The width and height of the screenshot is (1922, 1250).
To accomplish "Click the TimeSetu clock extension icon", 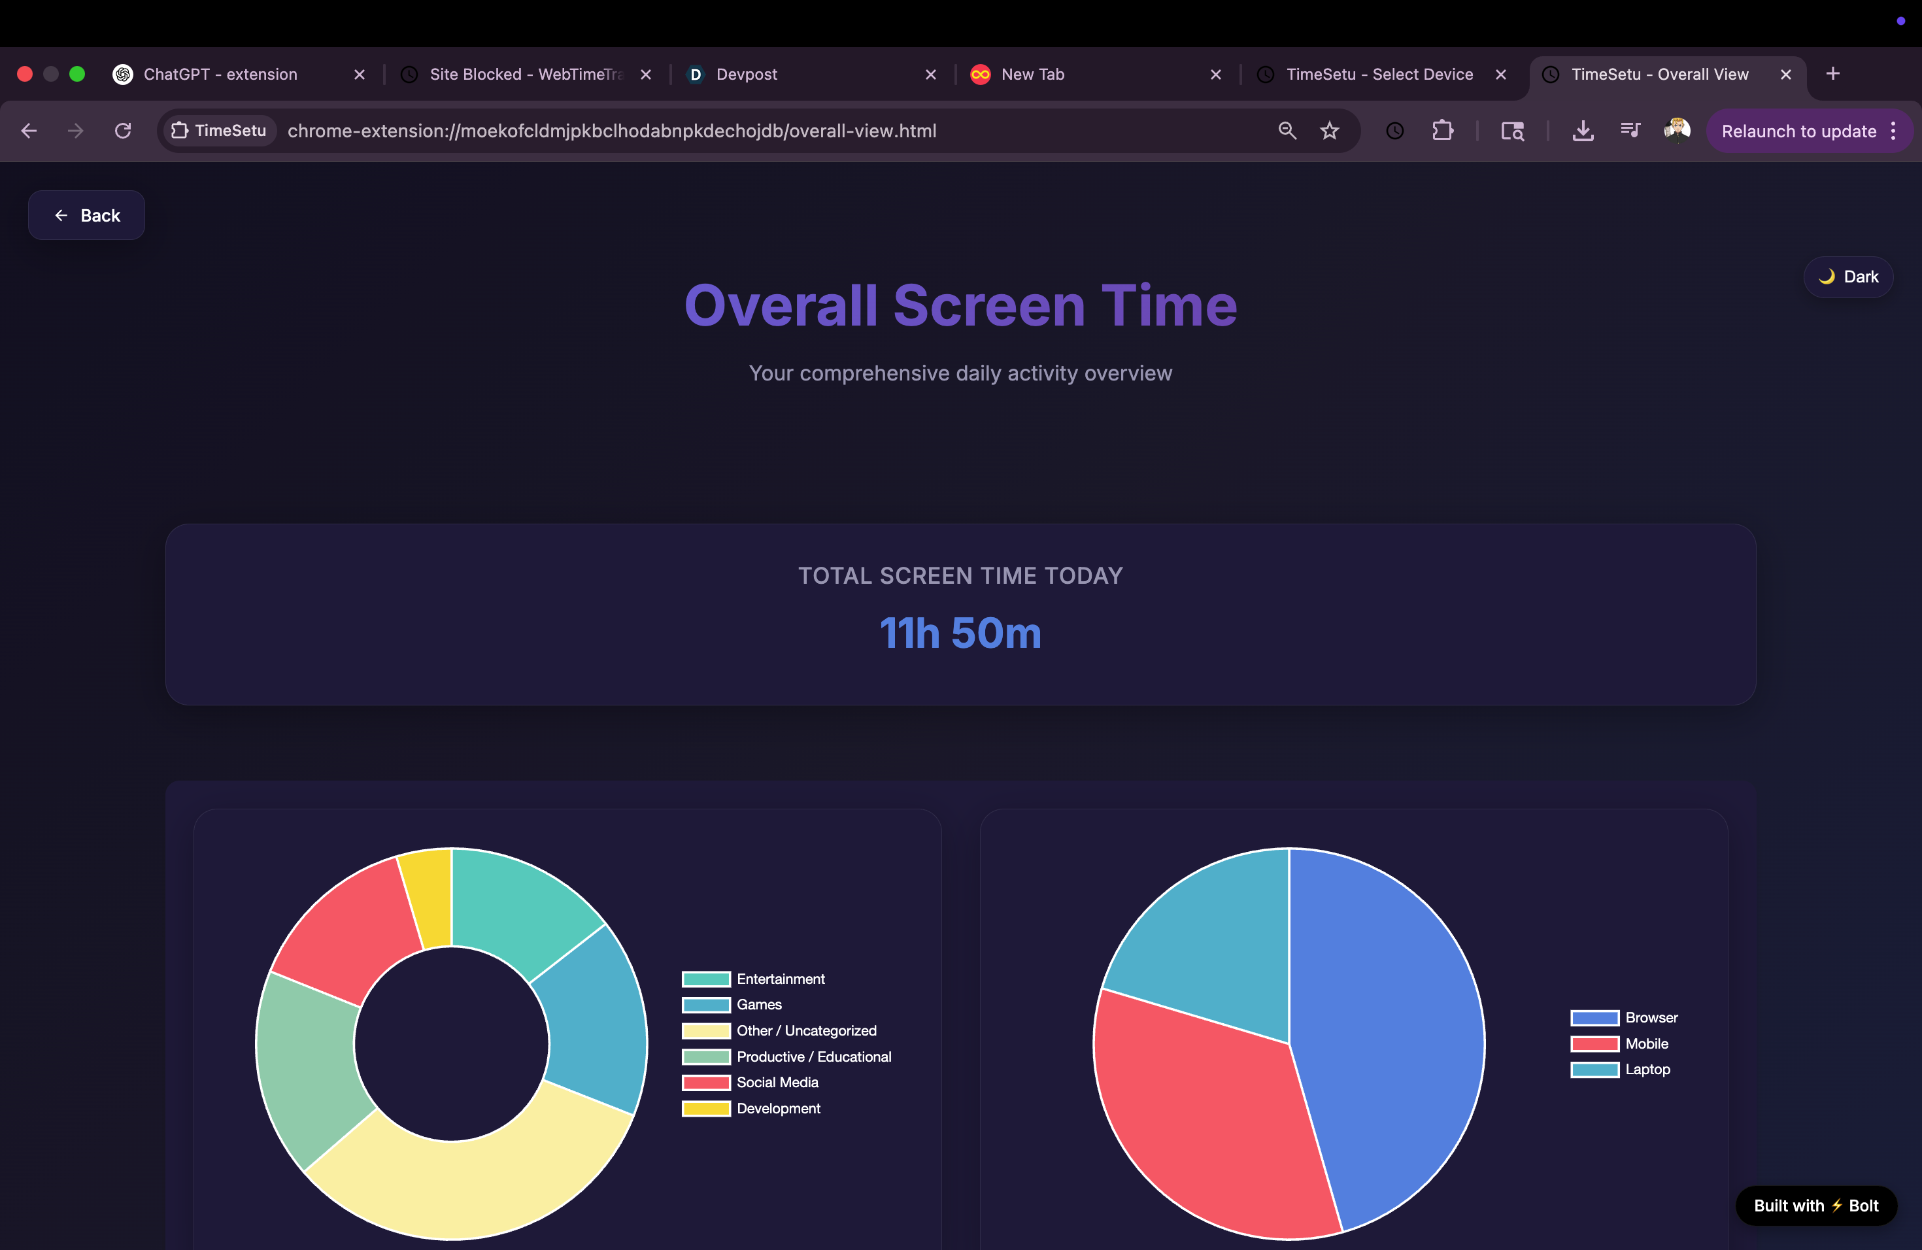I will coord(1394,131).
